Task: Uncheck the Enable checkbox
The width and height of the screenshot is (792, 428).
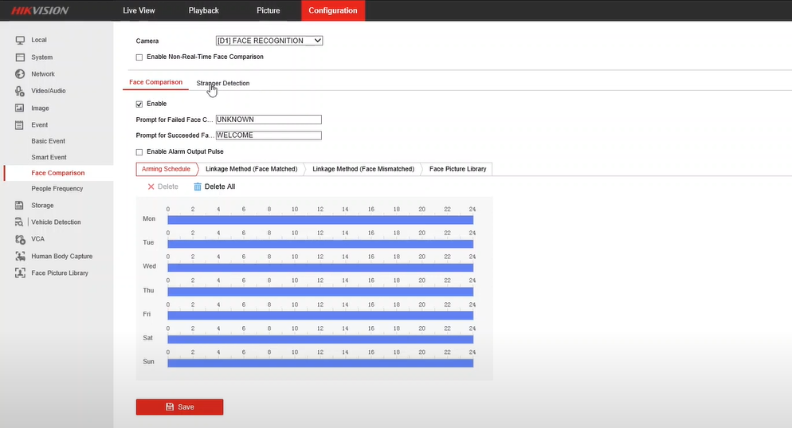Action: coord(139,104)
